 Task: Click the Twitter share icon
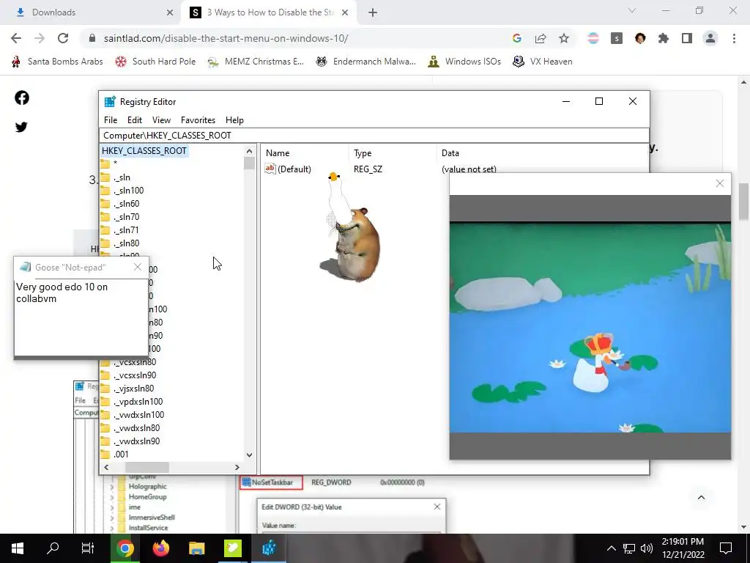point(21,127)
